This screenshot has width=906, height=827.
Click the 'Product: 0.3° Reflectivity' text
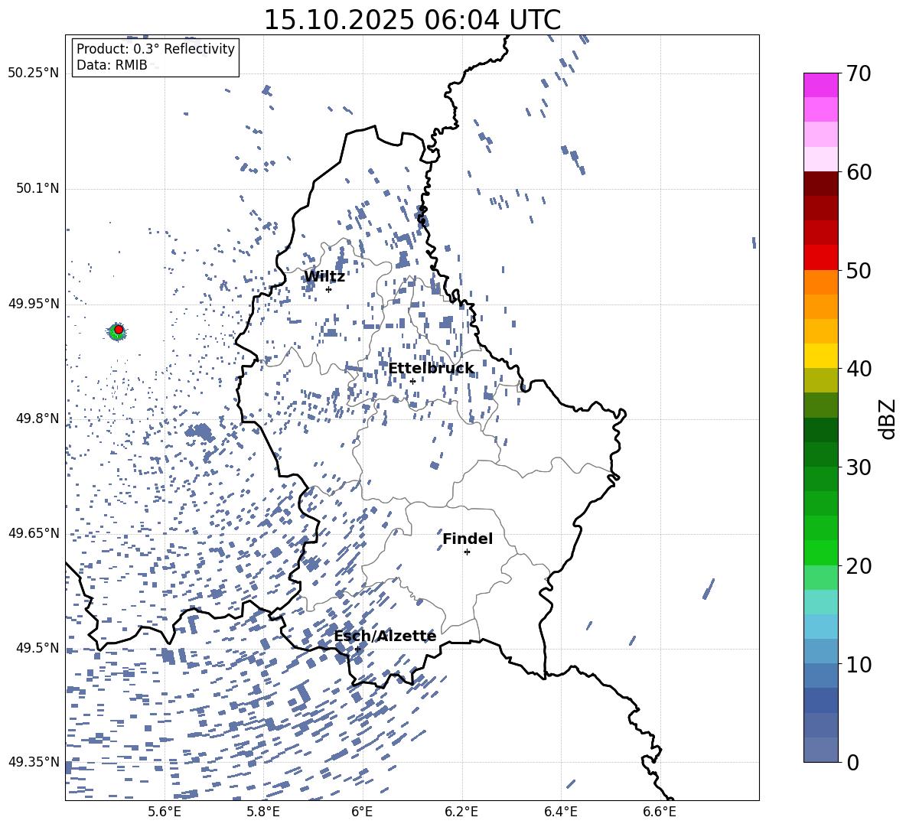155,49
